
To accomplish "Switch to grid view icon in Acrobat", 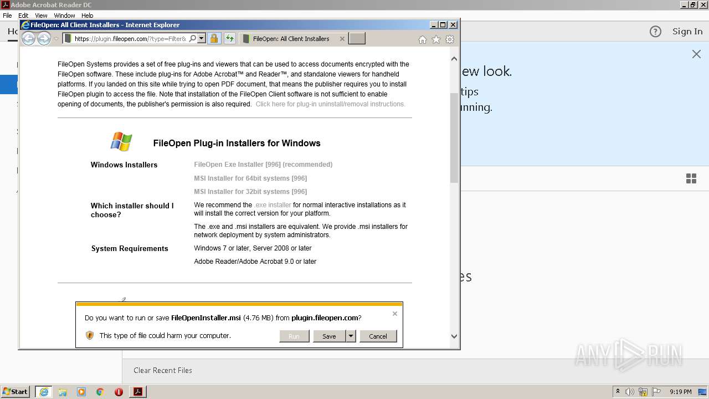I will tap(691, 178).
